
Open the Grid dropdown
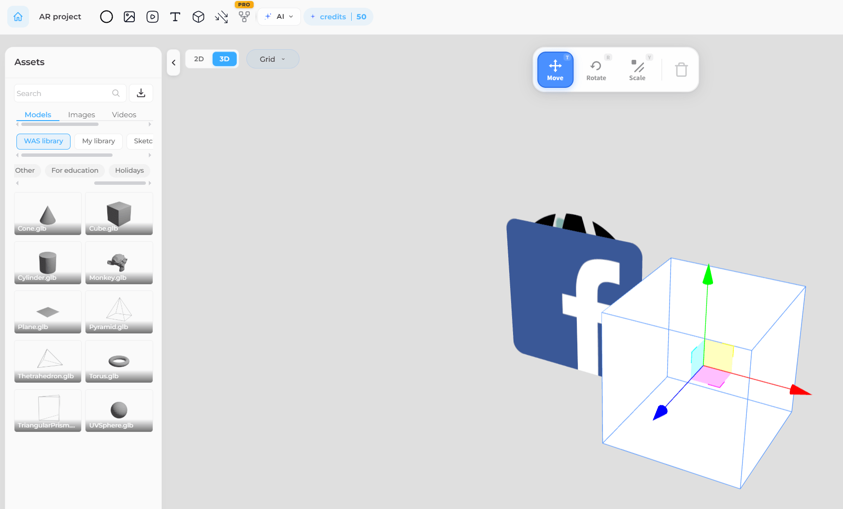(x=273, y=59)
